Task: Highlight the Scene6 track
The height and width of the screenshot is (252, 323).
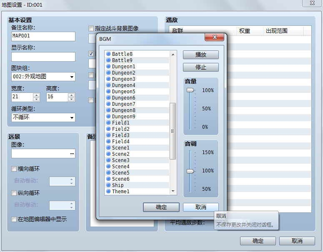Action: coord(137,179)
